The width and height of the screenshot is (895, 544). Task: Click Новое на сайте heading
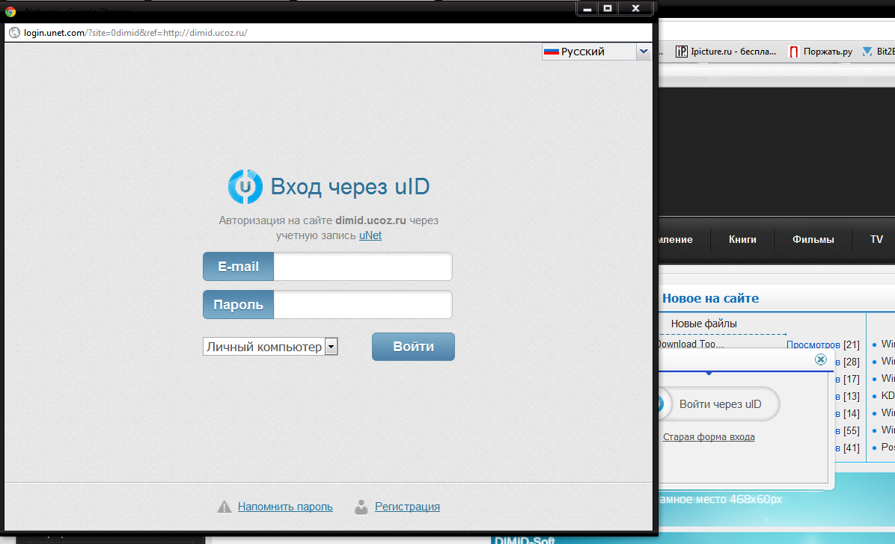710,298
